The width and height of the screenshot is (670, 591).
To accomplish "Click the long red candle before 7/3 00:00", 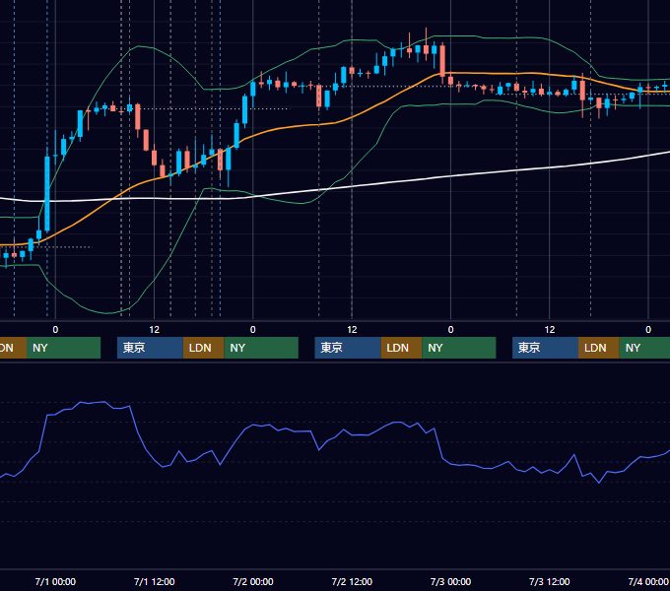I will pos(442,60).
